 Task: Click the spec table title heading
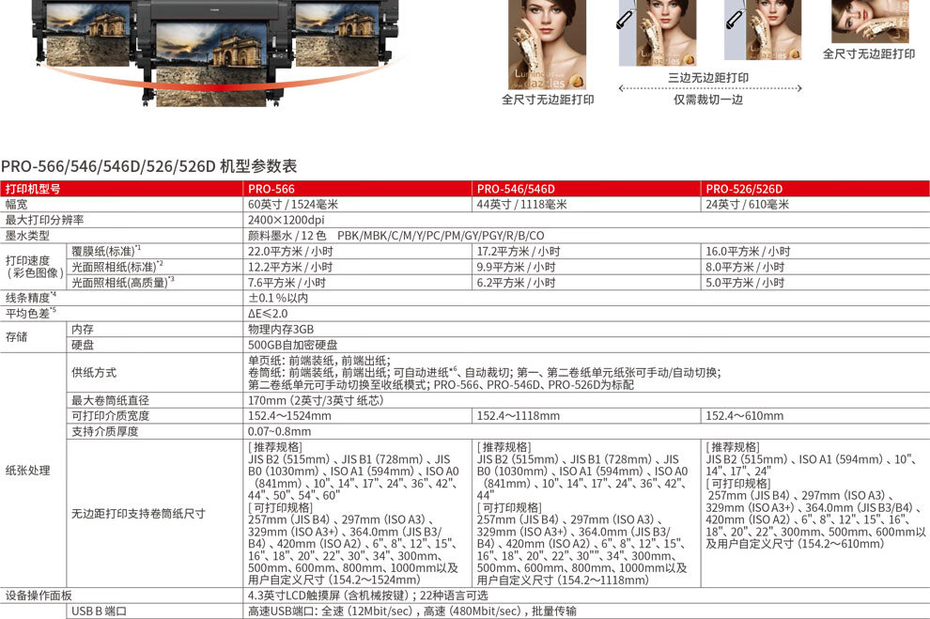coord(148,166)
